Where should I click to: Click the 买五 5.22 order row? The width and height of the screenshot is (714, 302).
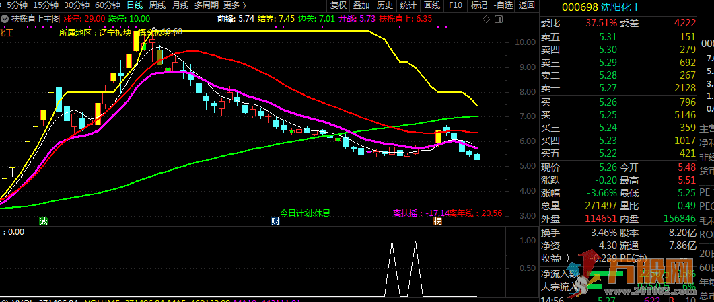618,153
